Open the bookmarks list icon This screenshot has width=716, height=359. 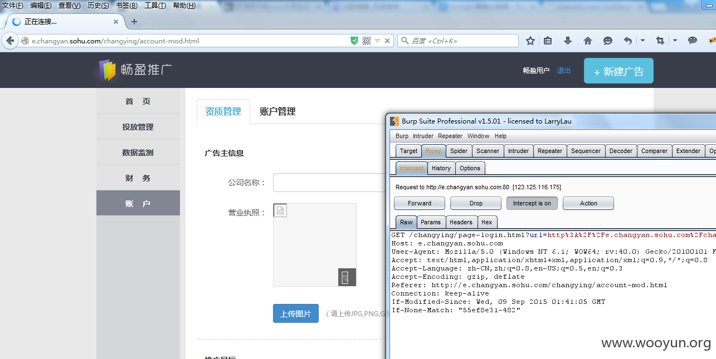[548, 41]
